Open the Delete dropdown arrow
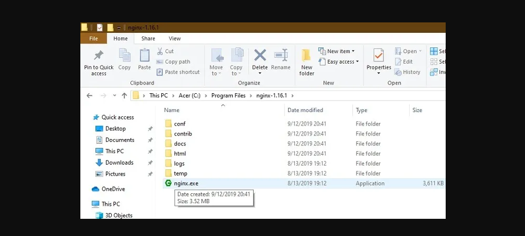The height and width of the screenshot is (236, 525). pos(260,73)
